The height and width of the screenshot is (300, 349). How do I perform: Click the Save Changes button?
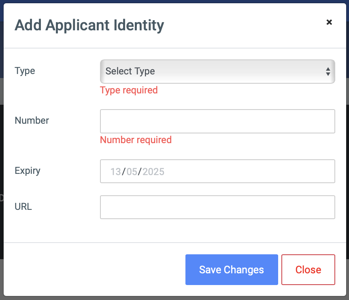(232, 270)
